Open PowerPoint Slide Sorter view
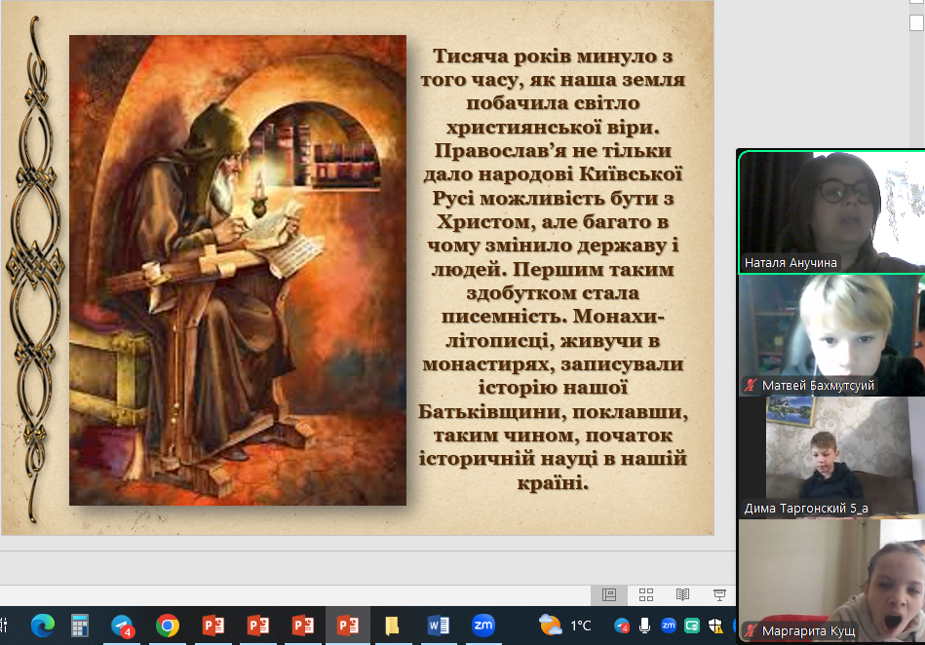This screenshot has height=645, width=925. pos(646,595)
